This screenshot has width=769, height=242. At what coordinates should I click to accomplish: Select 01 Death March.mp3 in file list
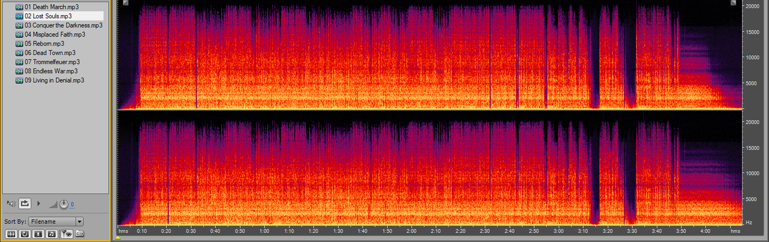coord(51,7)
